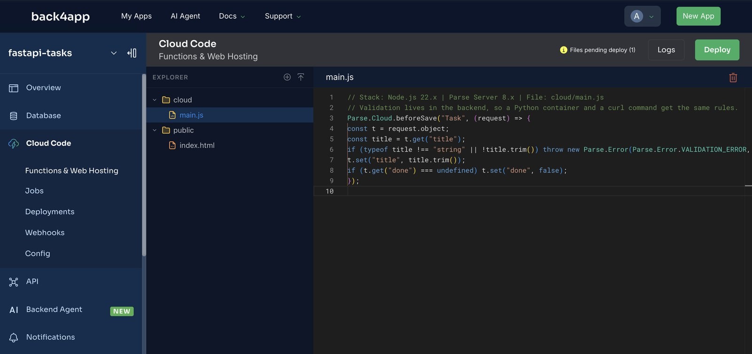Open AI Agent in the top navigation
Screen dimensions: 752x354
pyautogui.click(x=185, y=16)
